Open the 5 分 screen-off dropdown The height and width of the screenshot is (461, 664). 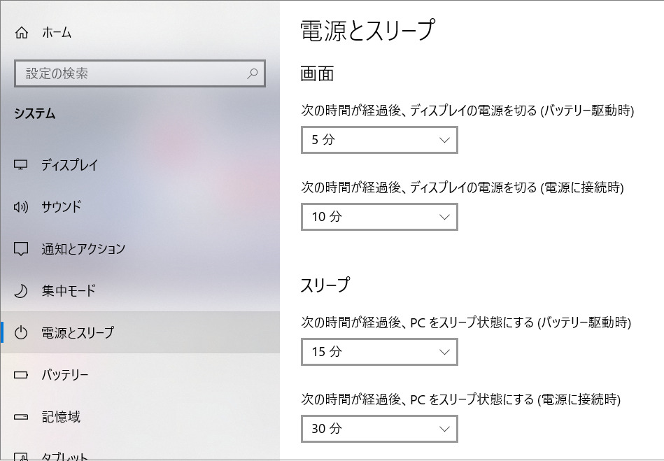pyautogui.click(x=379, y=140)
